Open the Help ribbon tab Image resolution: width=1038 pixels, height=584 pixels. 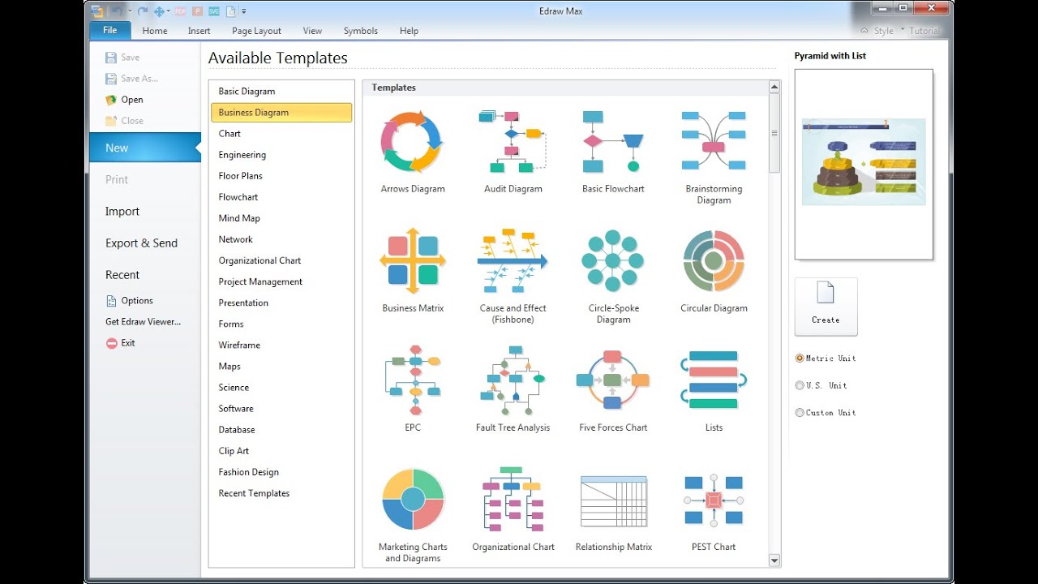pyautogui.click(x=409, y=31)
